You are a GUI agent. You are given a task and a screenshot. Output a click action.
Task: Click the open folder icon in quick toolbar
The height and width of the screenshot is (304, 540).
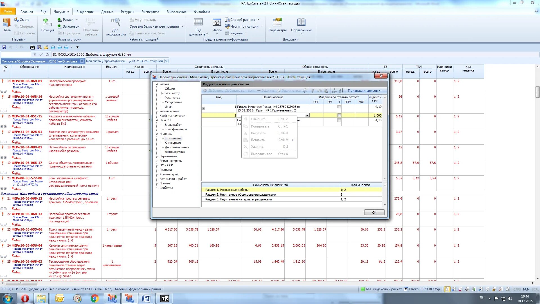(46, 47)
